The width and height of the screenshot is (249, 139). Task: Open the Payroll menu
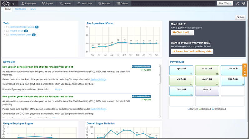(x=47, y=3)
